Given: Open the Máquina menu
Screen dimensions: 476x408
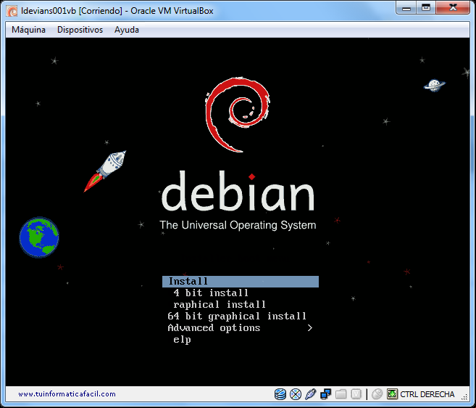Looking at the screenshot, I should tap(28, 30).
